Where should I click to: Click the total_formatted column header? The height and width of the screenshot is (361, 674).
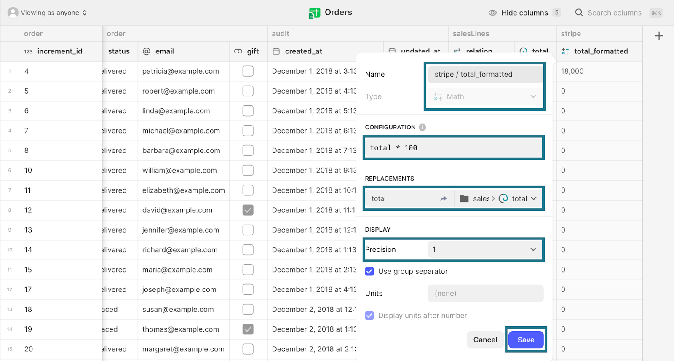coord(599,51)
